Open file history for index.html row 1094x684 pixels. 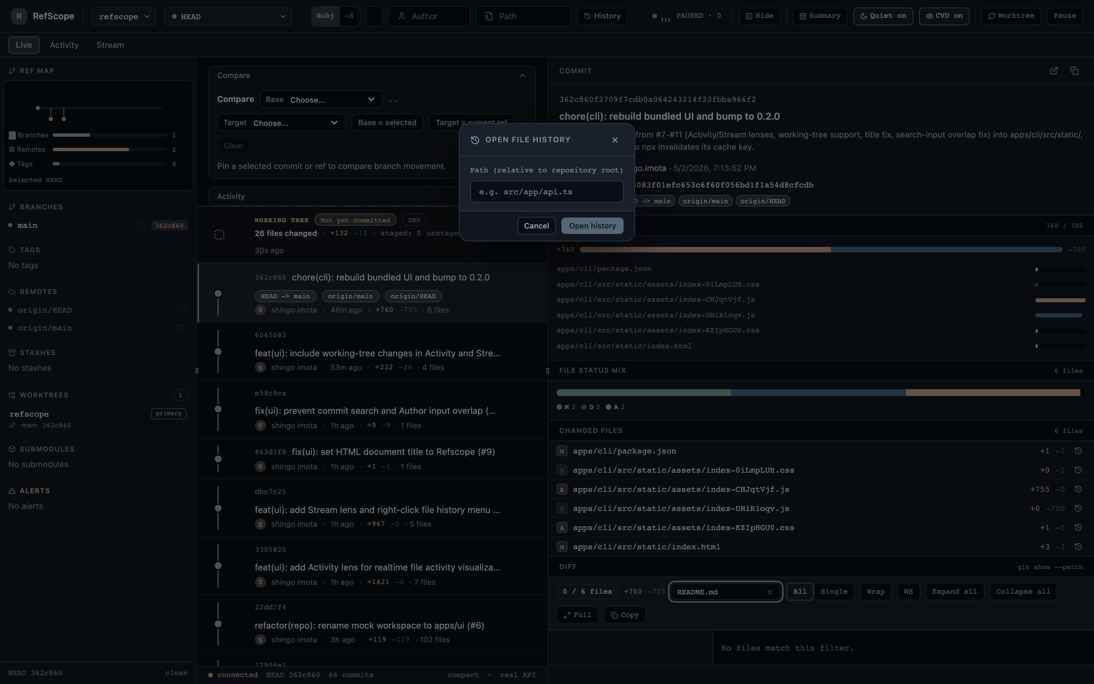coord(1078,547)
